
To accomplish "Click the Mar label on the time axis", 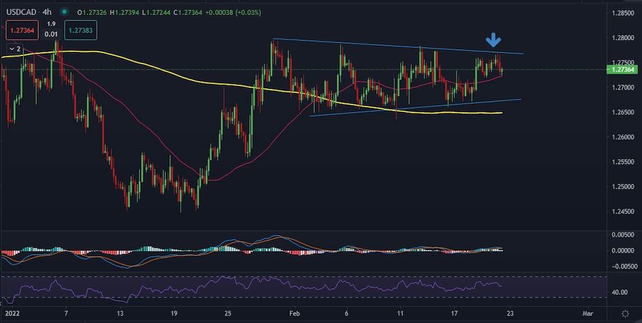I will pos(587,314).
